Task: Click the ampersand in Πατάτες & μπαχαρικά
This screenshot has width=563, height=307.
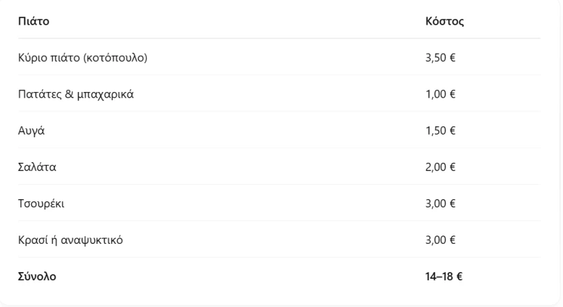Action: pyautogui.click(x=69, y=94)
